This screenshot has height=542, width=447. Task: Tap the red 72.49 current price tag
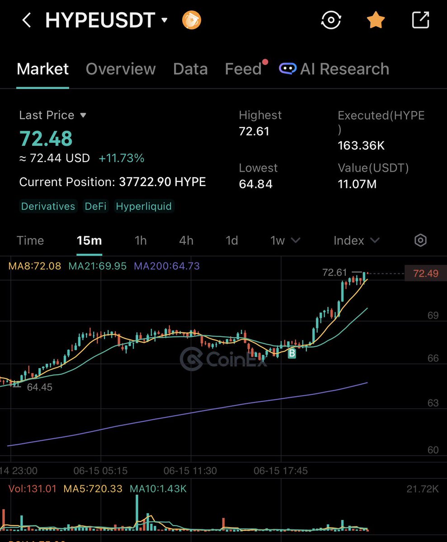tap(425, 273)
